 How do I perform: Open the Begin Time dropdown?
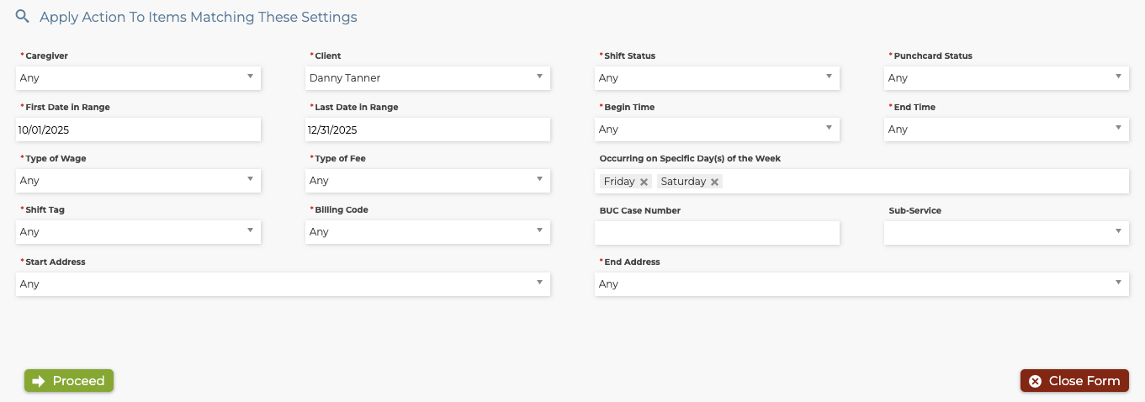click(717, 130)
